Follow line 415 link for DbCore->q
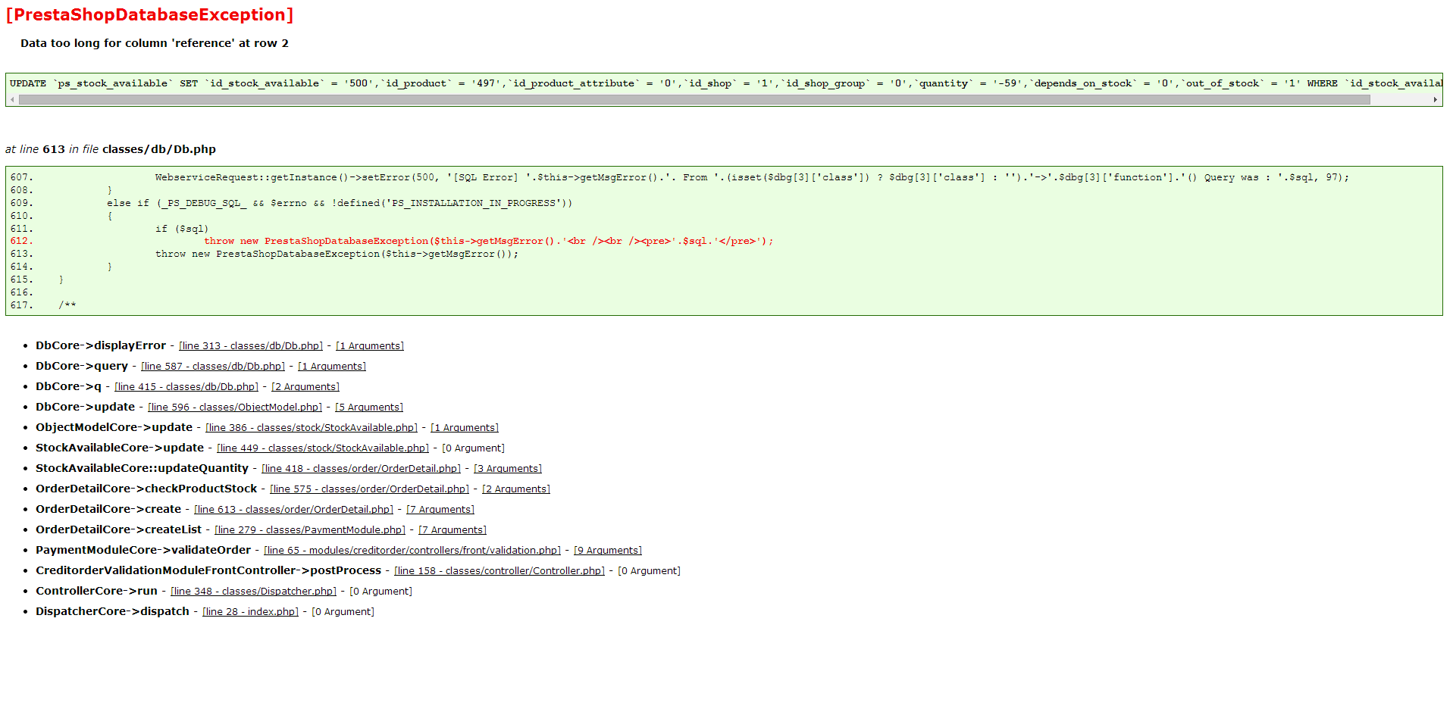The height and width of the screenshot is (712, 1453). (x=186, y=387)
